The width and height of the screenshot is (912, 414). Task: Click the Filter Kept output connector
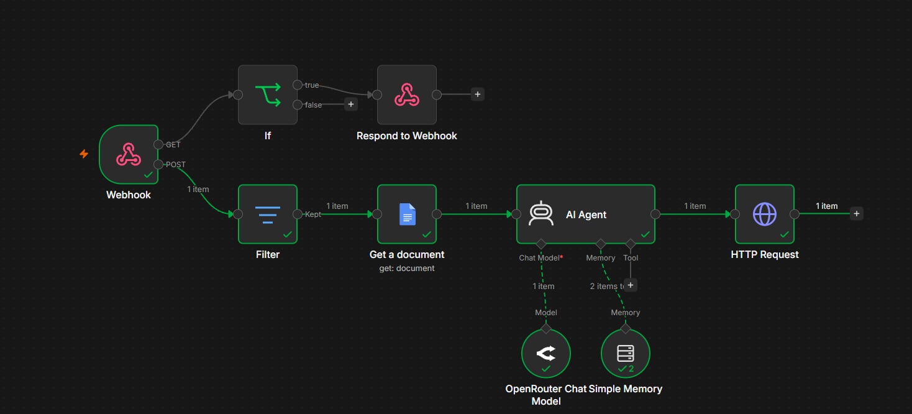click(x=298, y=214)
